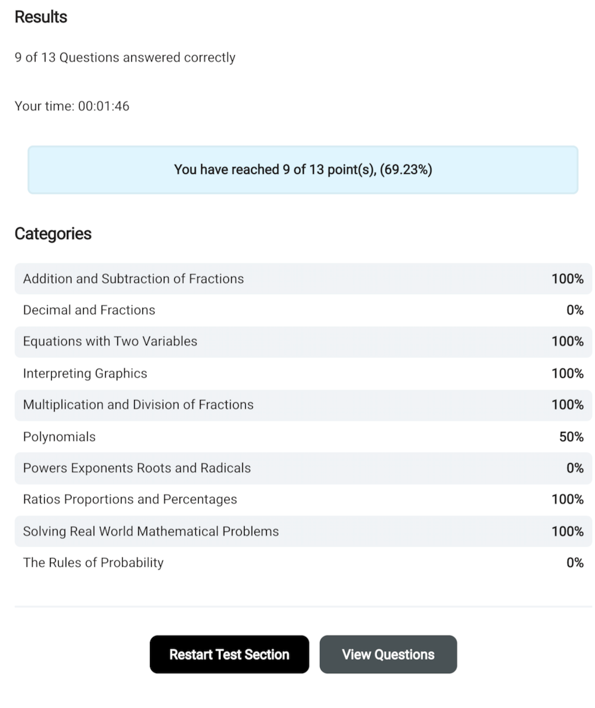The height and width of the screenshot is (708, 595).
Task: Click the blue points summary banner
Action: pos(303,170)
